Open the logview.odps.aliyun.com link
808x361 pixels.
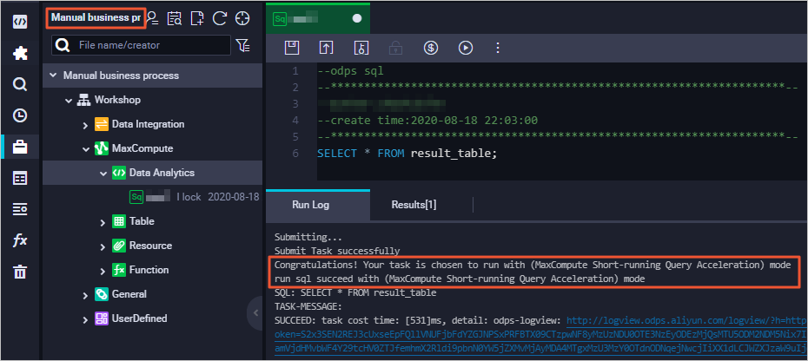[x=687, y=321]
